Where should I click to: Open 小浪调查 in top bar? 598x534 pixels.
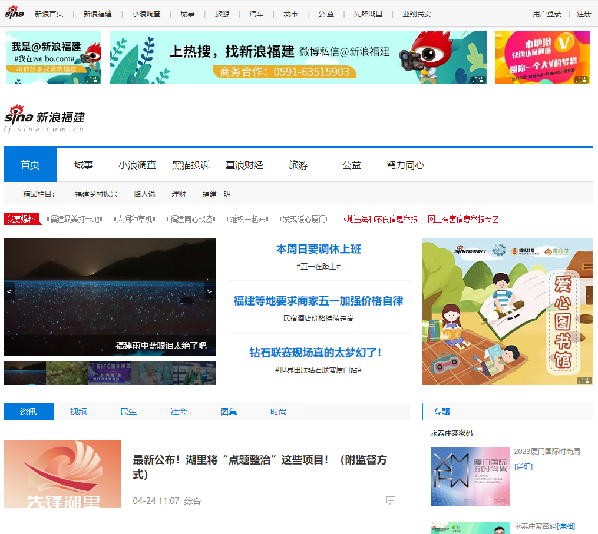click(146, 14)
